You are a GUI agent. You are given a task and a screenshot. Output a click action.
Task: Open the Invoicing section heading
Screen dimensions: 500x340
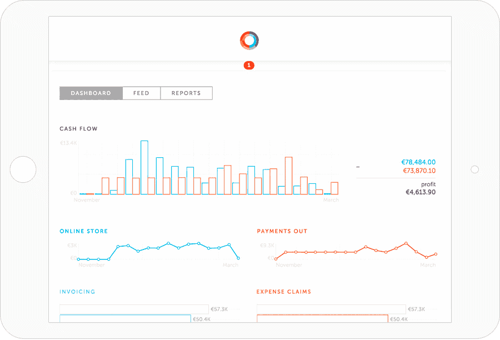point(77,292)
